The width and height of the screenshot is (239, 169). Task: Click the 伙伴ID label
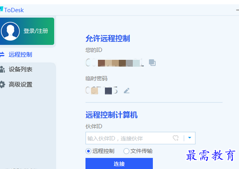click(94, 126)
